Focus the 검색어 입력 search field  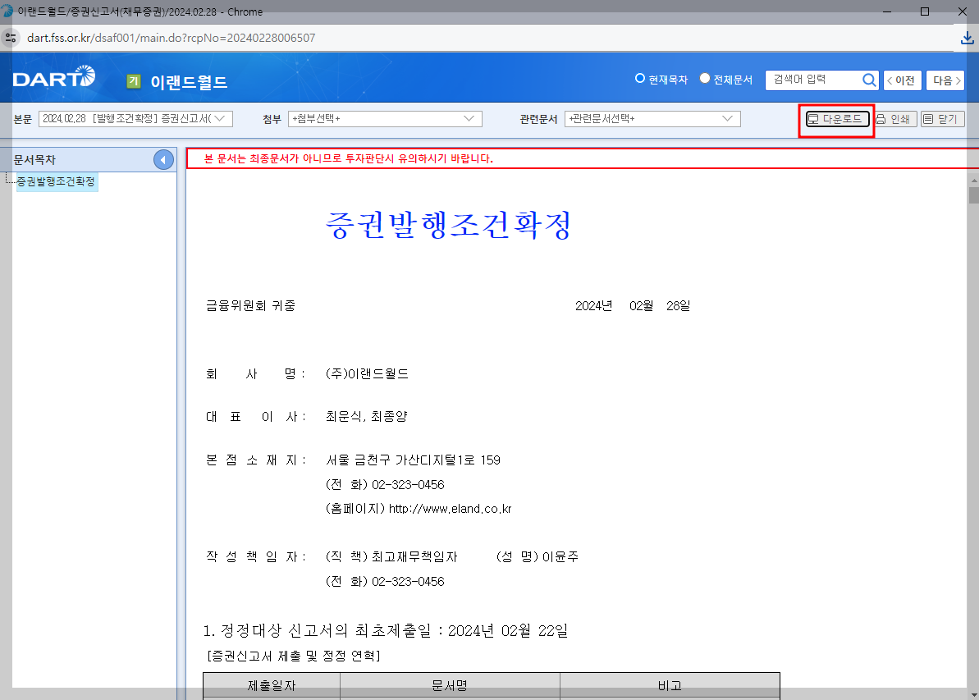[813, 80]
